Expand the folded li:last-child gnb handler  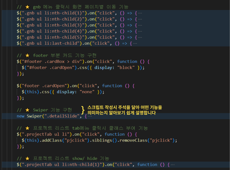(135, 43)
